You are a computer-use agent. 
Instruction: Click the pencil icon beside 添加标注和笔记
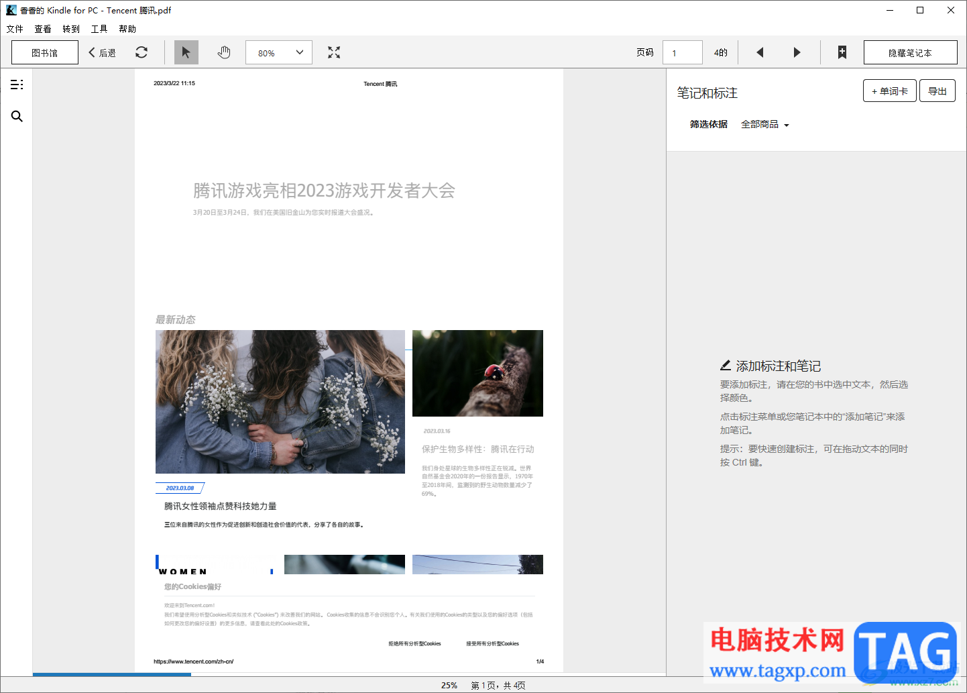pyautogui.click(x=726, y=366)
